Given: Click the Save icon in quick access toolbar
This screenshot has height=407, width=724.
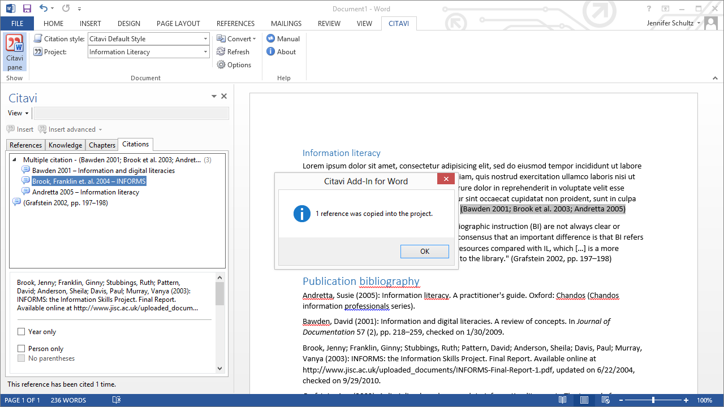Looking at the screenshot, I should pos(27,8).
